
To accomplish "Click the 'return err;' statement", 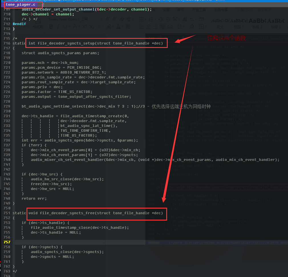I will coord(34,199).
